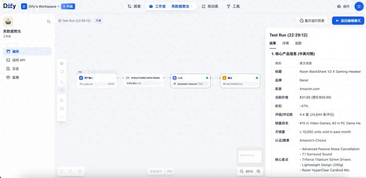Select 编排 in the sidebar

[27, 51]
